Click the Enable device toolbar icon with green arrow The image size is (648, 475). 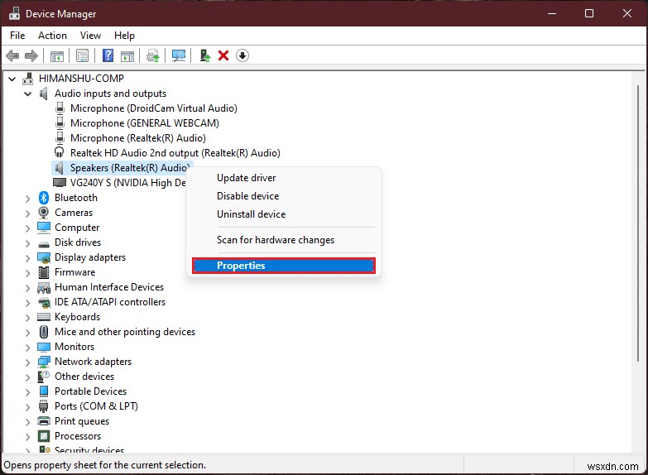pos(204,55)
